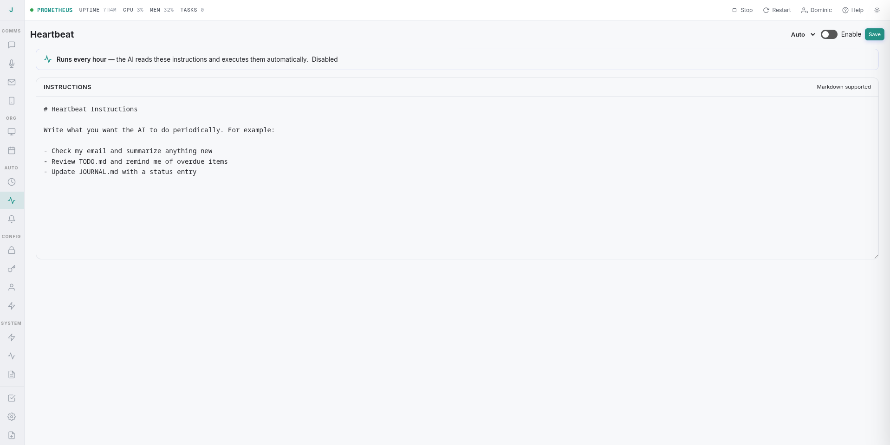Open the bell notifications sidebar icon

(12, 219)
